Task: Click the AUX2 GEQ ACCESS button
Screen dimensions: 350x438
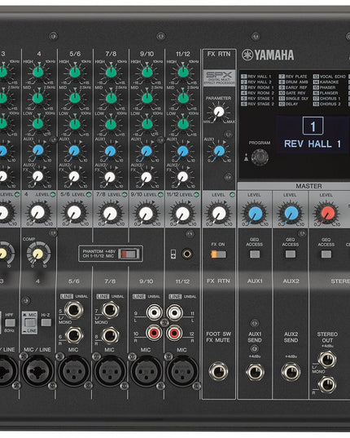Action: click(x=291, y=254)
